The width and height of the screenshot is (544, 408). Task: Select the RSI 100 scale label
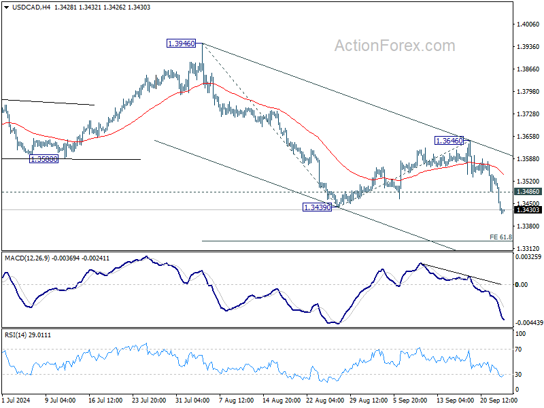click(521, 334)
